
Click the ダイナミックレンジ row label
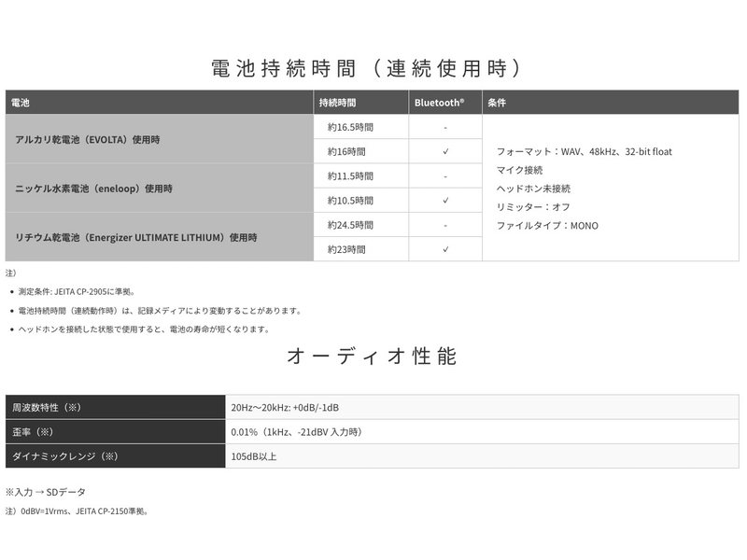pyautogui.click(x=63, y=456)
